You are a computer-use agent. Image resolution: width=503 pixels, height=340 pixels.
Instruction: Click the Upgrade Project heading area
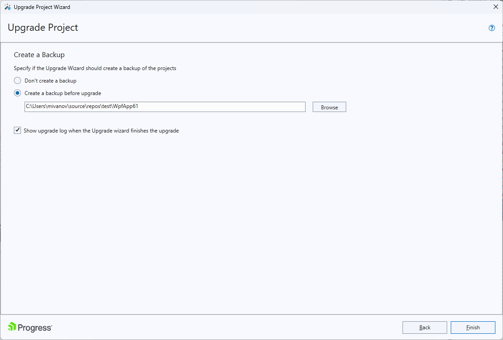[x=43, y=27]
